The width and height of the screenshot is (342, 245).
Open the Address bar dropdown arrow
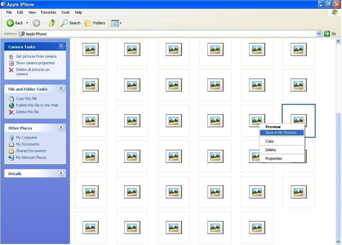[x=319, y=34]
